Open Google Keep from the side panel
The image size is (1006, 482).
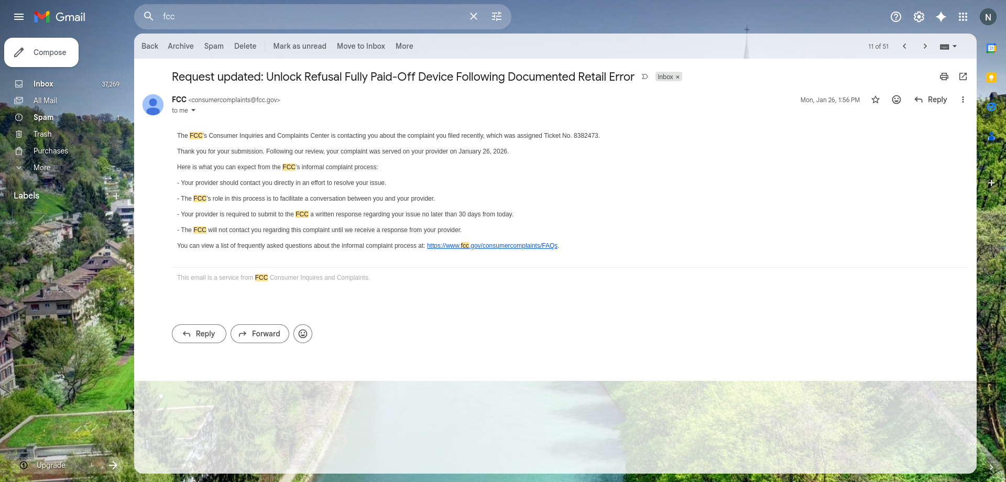[x=992, y=78]
